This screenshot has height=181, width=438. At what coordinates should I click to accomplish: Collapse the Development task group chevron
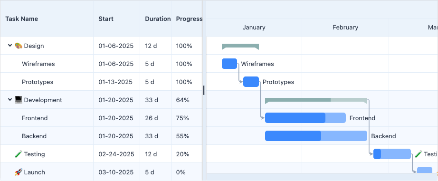[10, 99]
